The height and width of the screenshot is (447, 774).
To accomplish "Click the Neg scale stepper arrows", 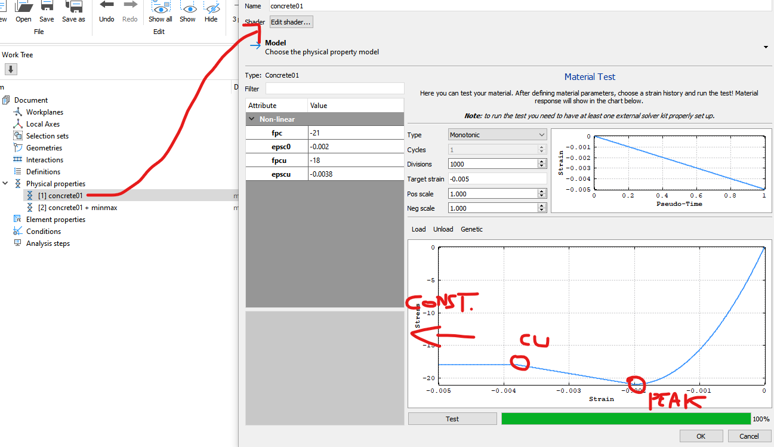I will pyautogui.click(x=542, y=208).
